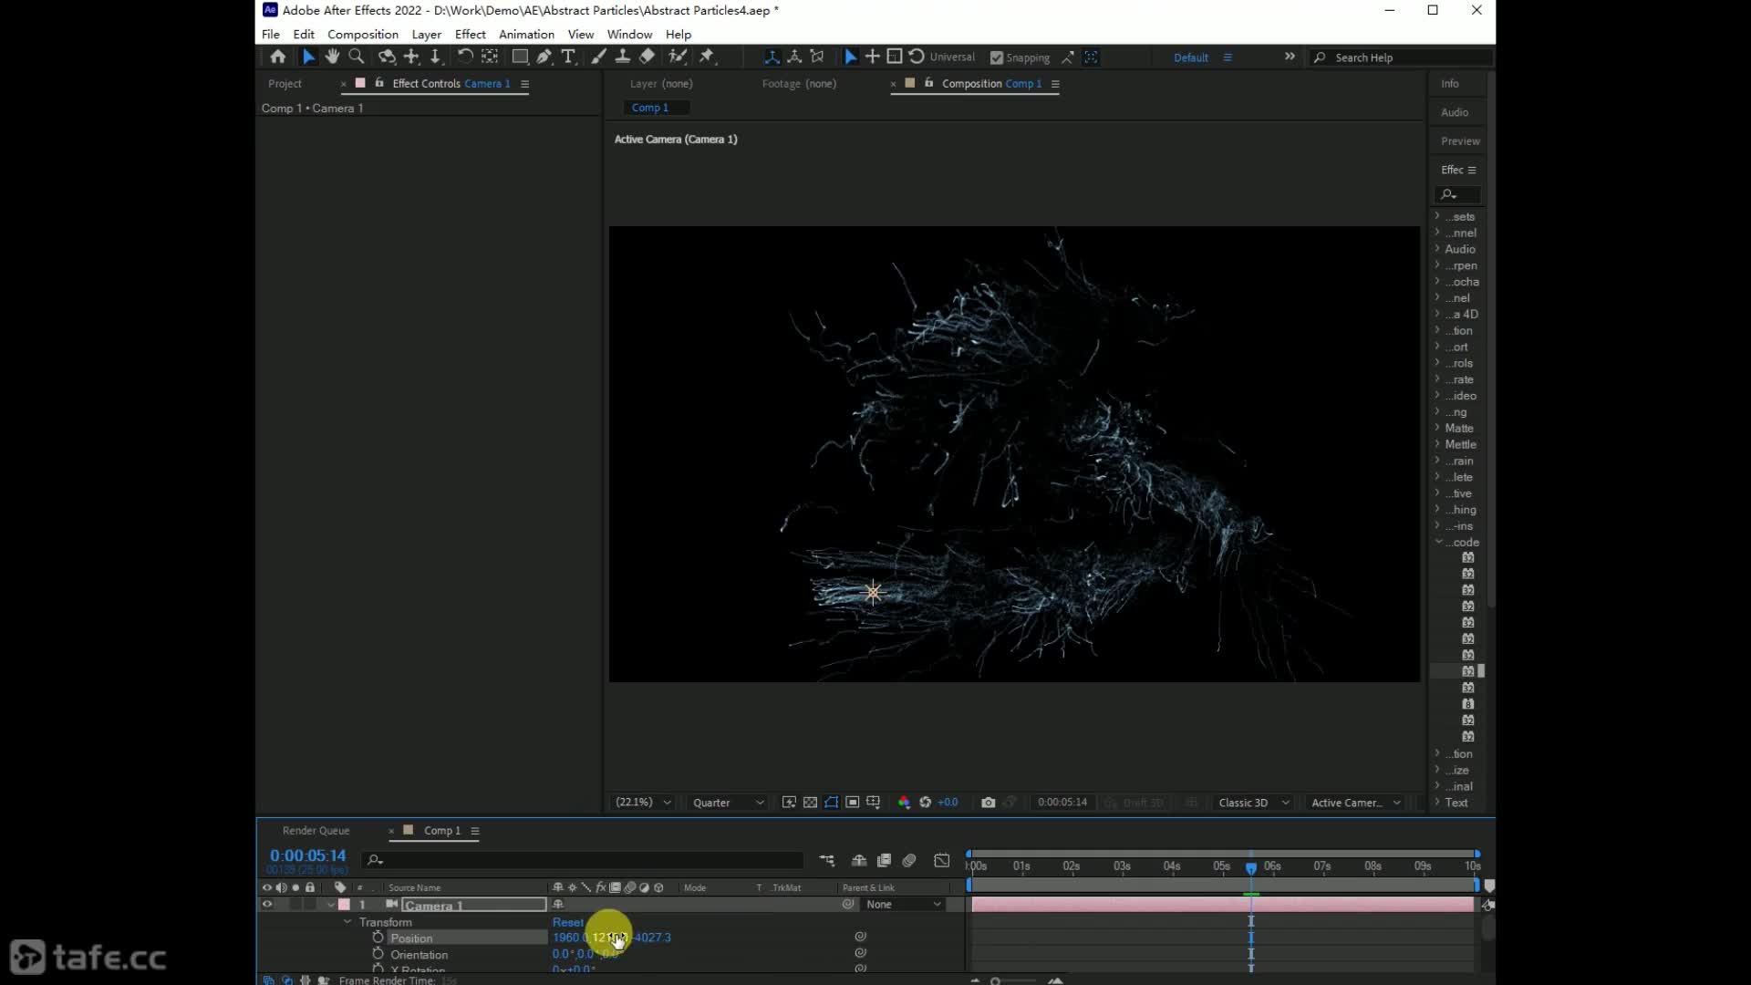Screen dimensions: 1751x985
Task: Select the Zoom magnifier tool
Action: pos(357,57)
